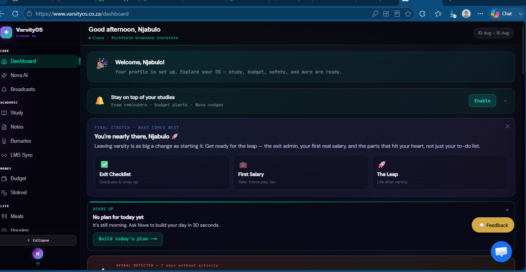This screenshot has height=272, width=526.
Task: Open the Study book icon
Action: (x=4, y=113)
